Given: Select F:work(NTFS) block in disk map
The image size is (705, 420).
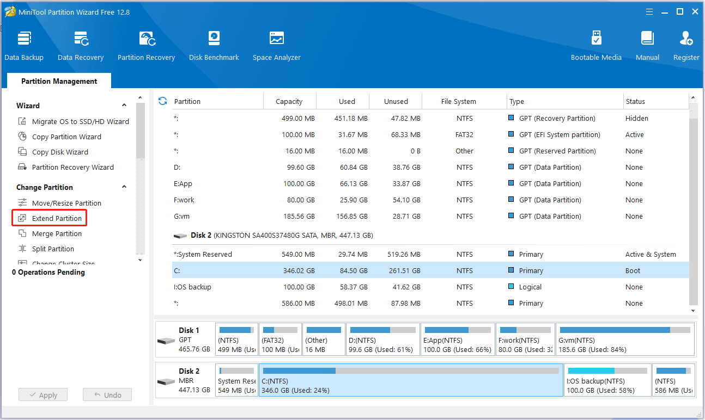Looking at the screenshot, I should pos(525,339).
